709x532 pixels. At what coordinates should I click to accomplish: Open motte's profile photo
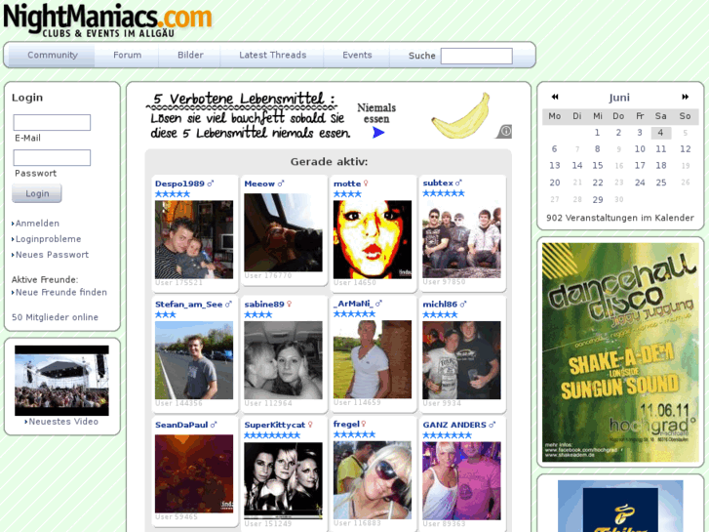(373, 239)
